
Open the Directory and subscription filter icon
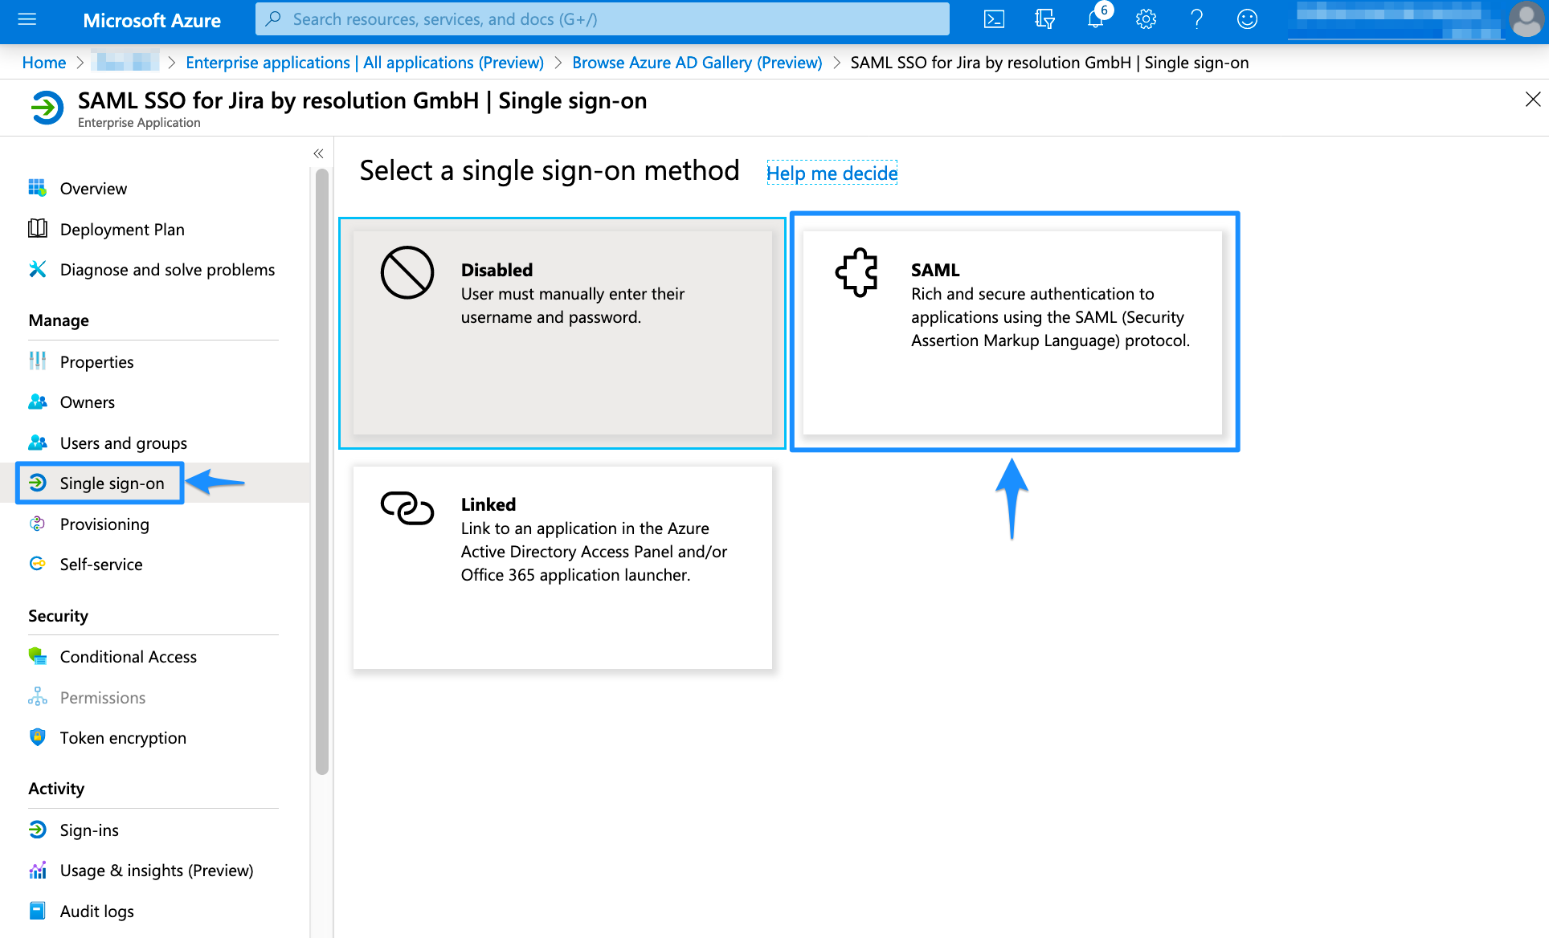coord(1044,19)
